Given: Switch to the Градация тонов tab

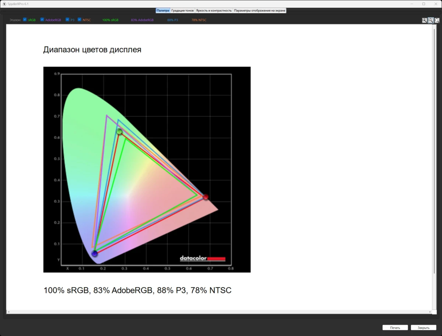Looking at the screenshot, I should point(182,11).
